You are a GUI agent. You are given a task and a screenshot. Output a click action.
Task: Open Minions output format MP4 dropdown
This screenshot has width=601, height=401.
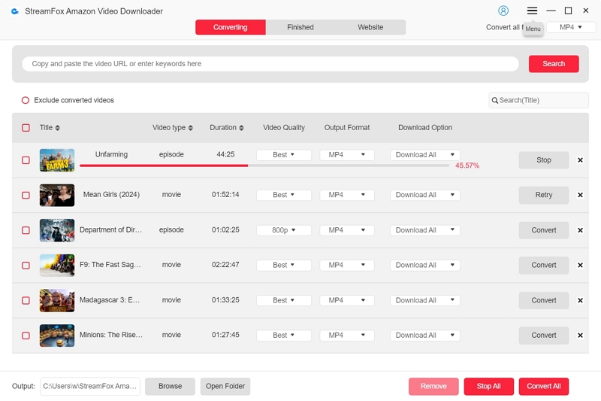tap(347, 335)
